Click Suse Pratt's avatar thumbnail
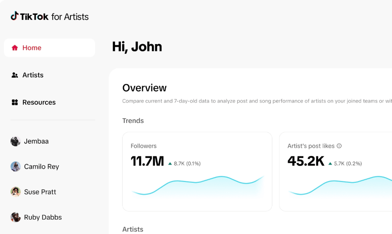The height and width of the screenshot is (234, 392). (x=16, y=192)
